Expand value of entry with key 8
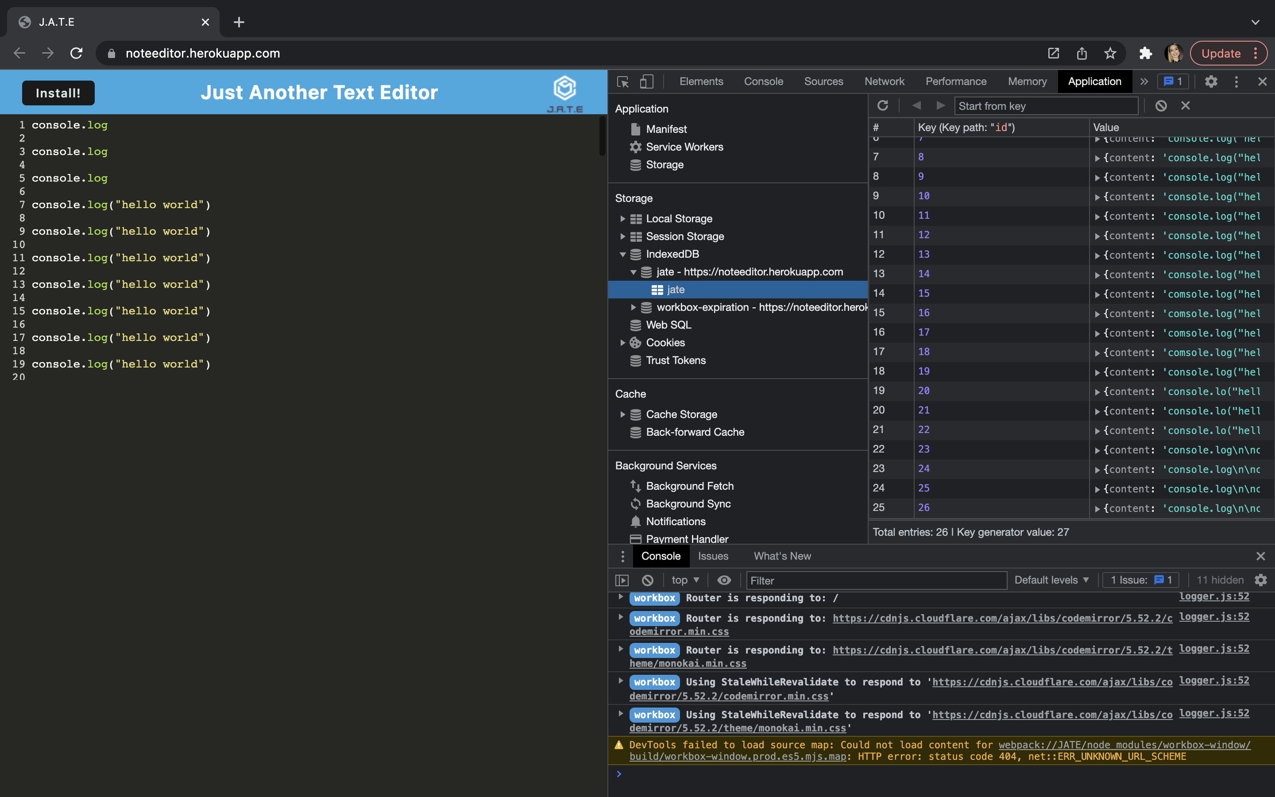Viewport: 1275px width, 797px height. 1097,158
